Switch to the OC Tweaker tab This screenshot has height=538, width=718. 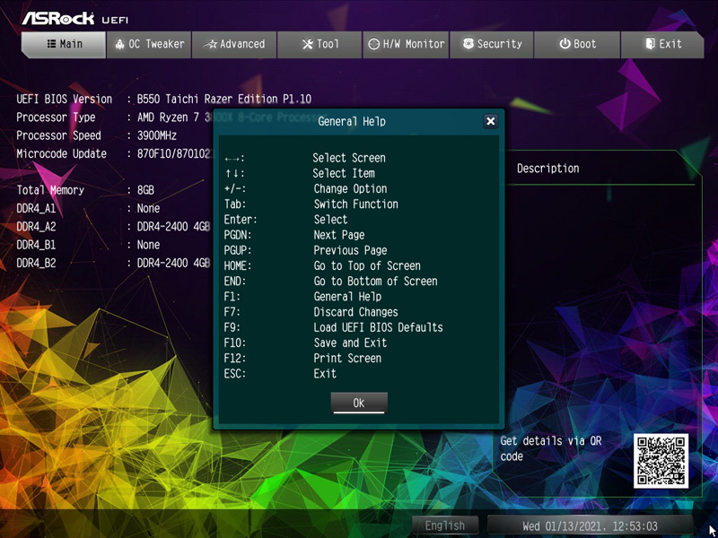coord(149,44)
